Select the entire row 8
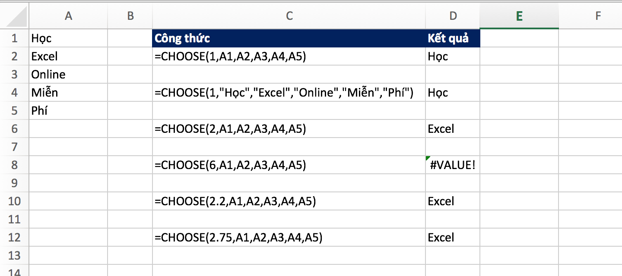 pos(14,165)
